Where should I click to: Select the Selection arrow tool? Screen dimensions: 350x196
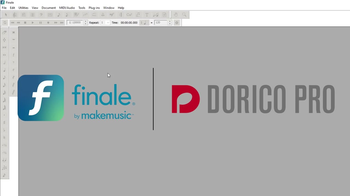click(x=6, y=15)
